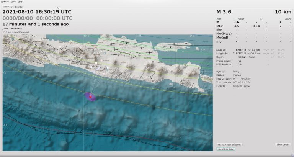Open the Help menu
The image size is (294, 157).
(x=20, y=2)
